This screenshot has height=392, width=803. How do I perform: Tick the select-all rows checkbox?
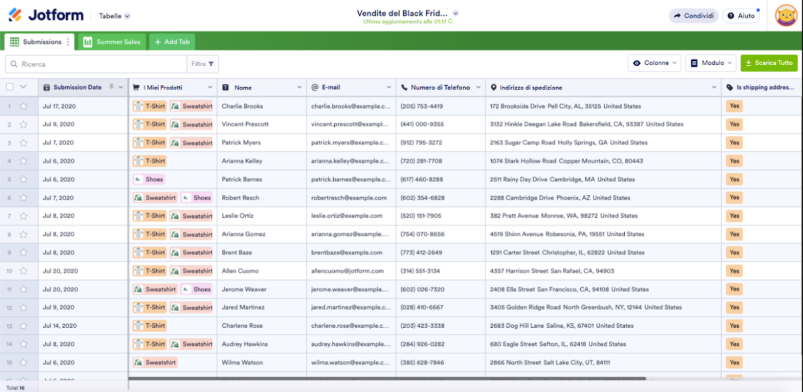pos(10,87)
